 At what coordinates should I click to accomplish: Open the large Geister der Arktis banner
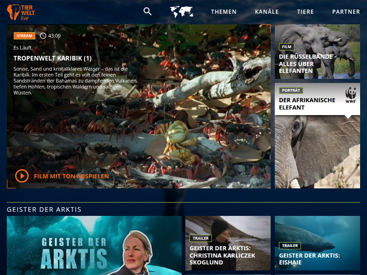(94, 245)
